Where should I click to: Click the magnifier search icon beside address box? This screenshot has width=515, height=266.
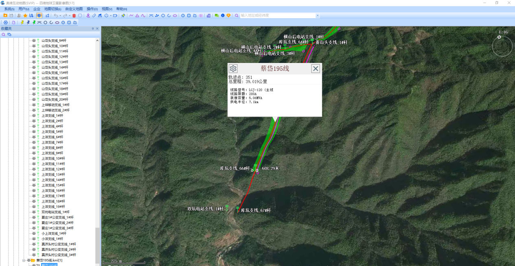click(x=237, y=15)
